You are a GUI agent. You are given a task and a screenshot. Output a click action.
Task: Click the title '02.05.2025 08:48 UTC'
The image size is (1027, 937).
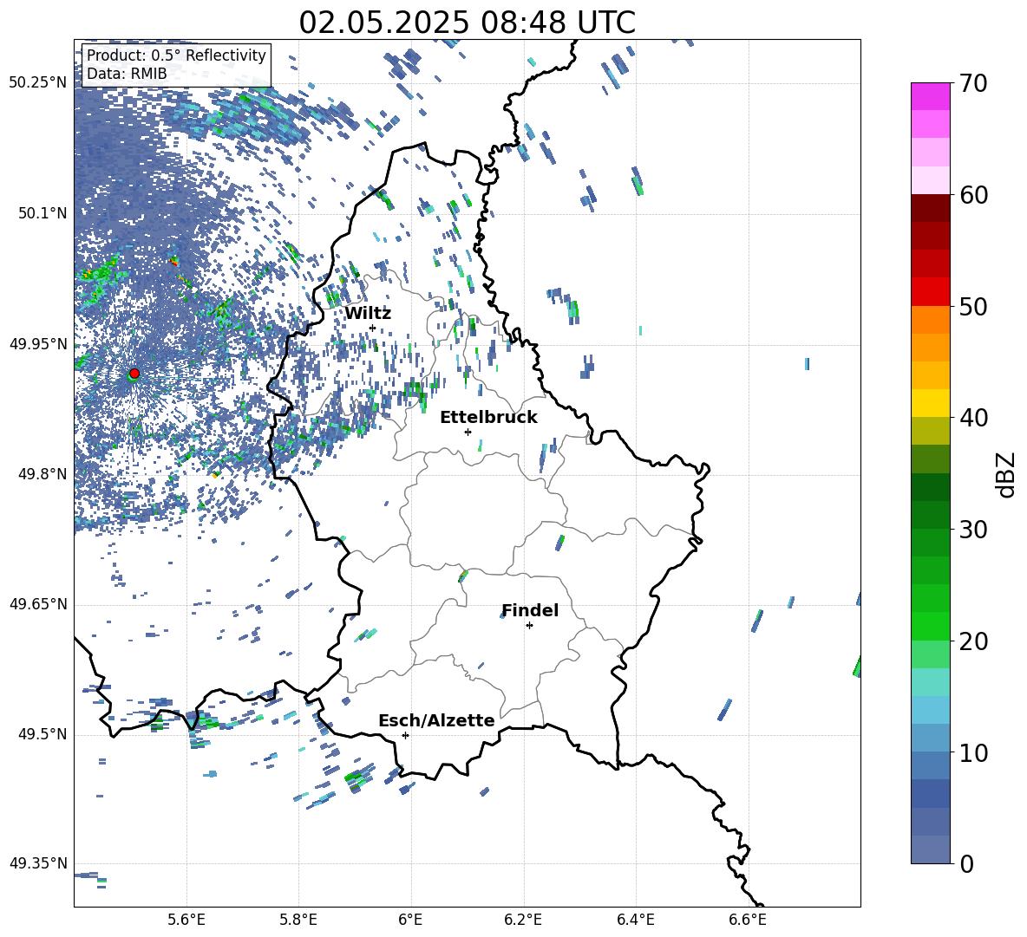coord(467,22)
